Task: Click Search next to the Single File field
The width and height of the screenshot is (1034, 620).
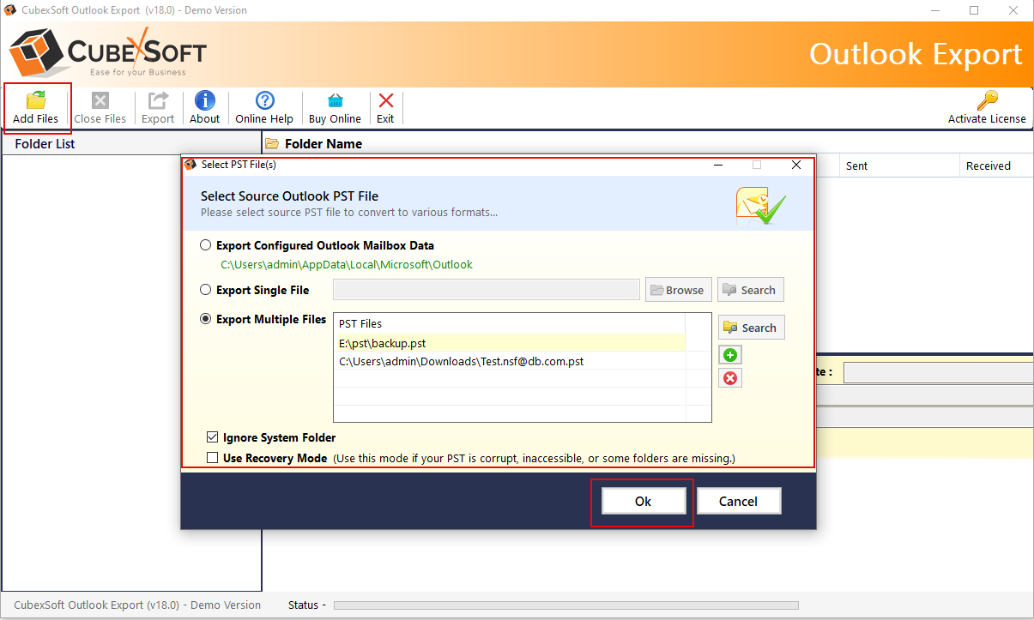Action: (x=751, y=290)
